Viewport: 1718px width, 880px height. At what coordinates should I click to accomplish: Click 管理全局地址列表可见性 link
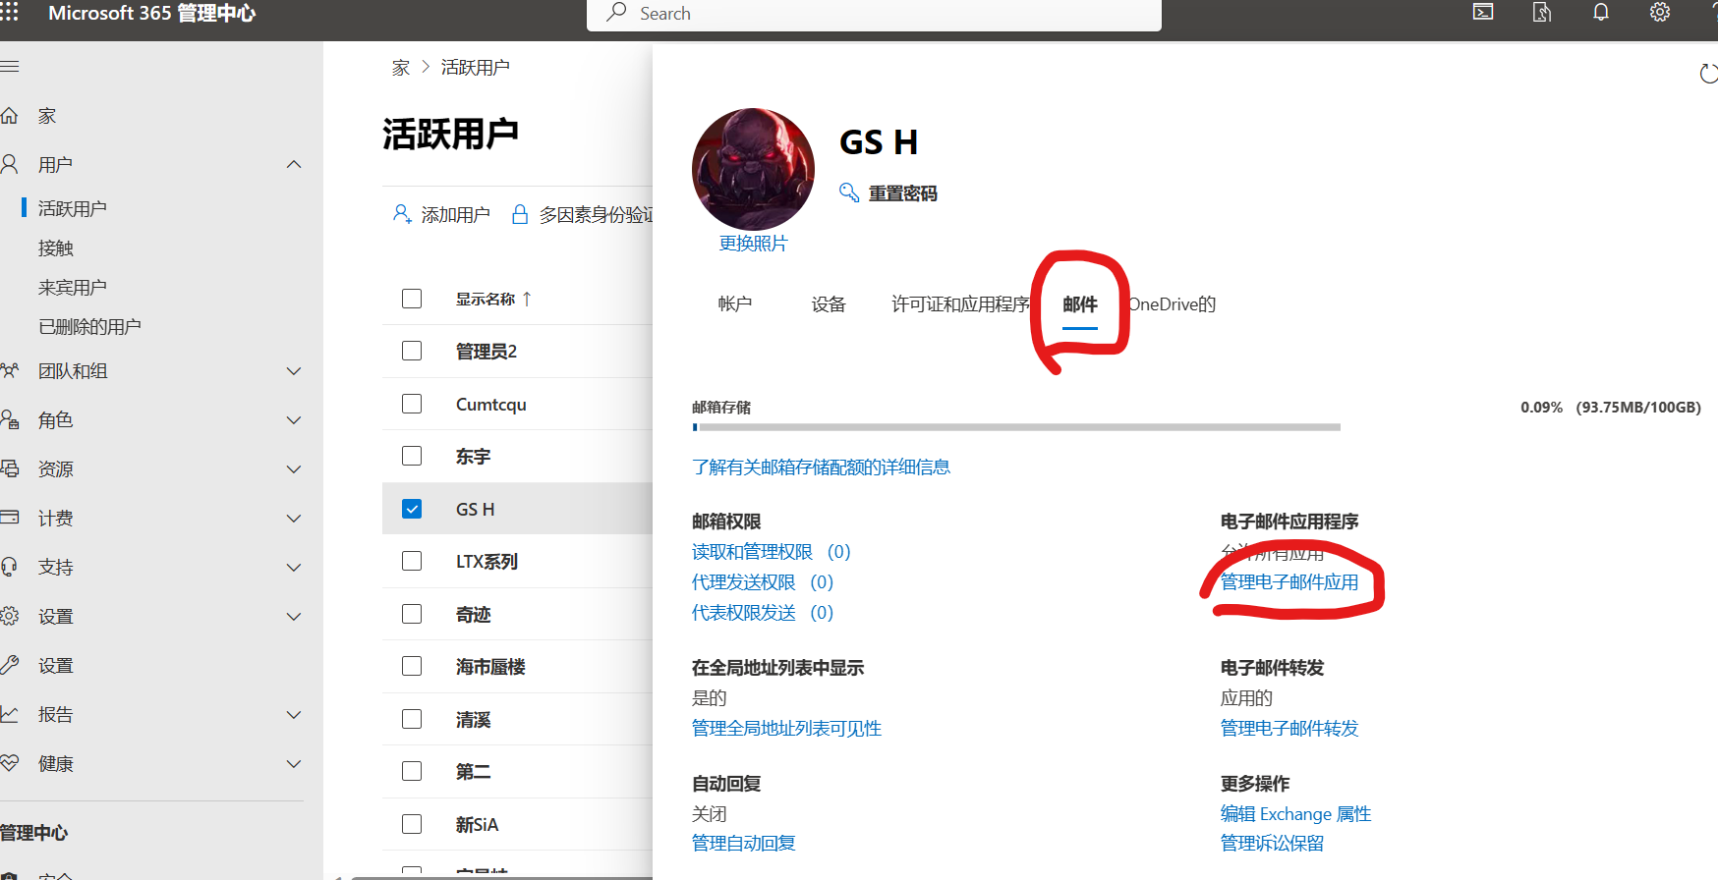click(786, 729)
